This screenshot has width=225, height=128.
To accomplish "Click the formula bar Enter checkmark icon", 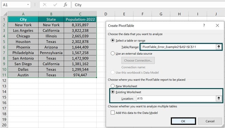I will (x=55, y=5).
